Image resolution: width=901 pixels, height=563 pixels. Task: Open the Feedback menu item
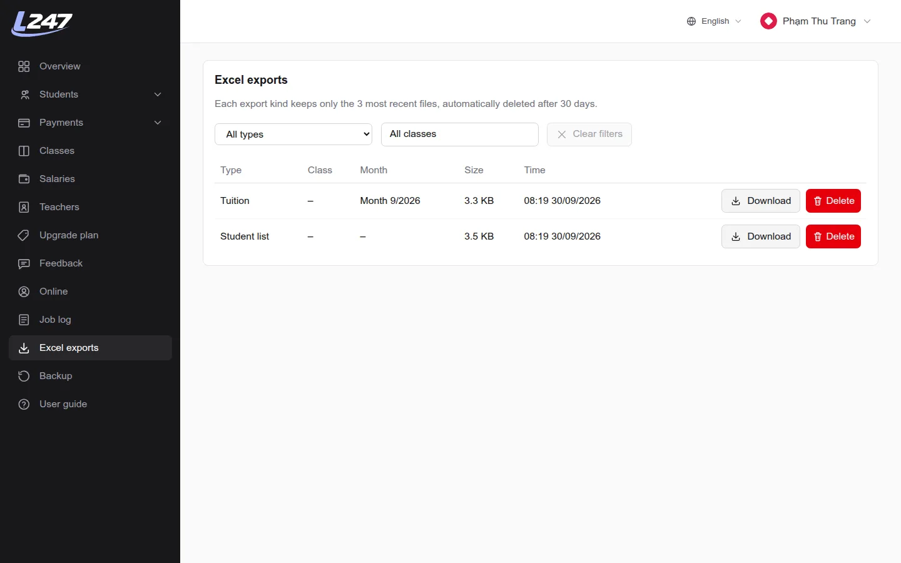90,263
